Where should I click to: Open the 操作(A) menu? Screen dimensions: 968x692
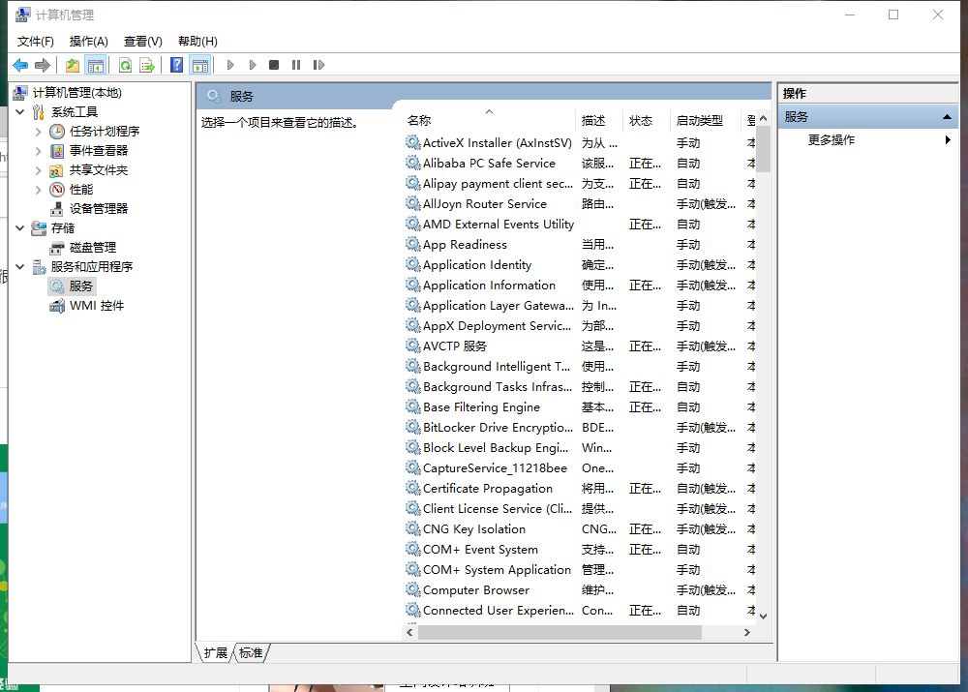click(88, 41)
